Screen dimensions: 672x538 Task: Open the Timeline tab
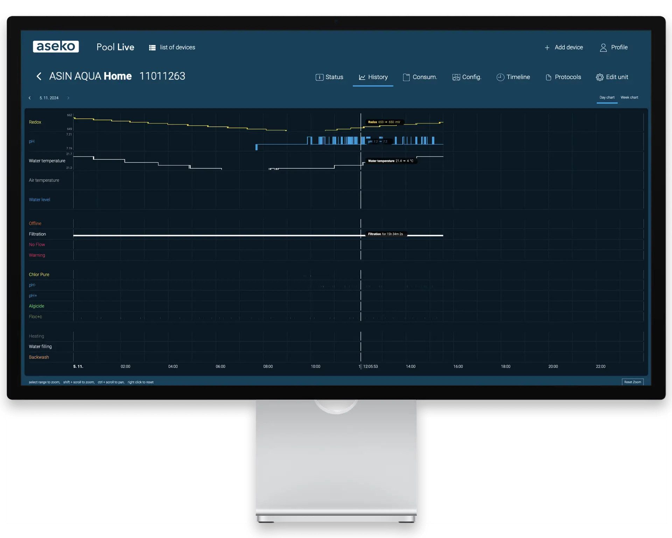pos(513,77)
